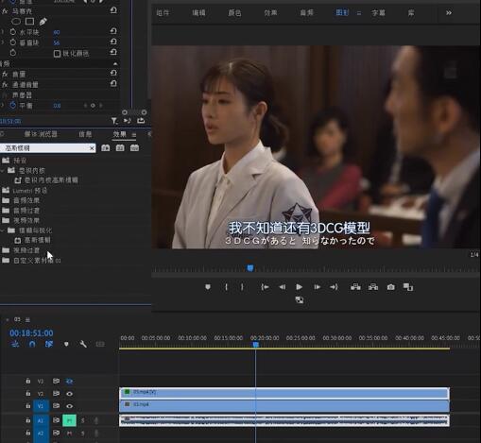
Task: Show more workspaces with >> chevron
Action: (x=449, y=13)
